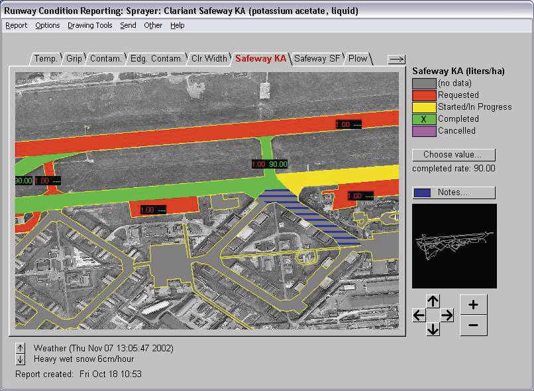Viewport: 534px width, 391px height.
Task: Pan map down with the down arrow
Action: (x=433, y=329)
